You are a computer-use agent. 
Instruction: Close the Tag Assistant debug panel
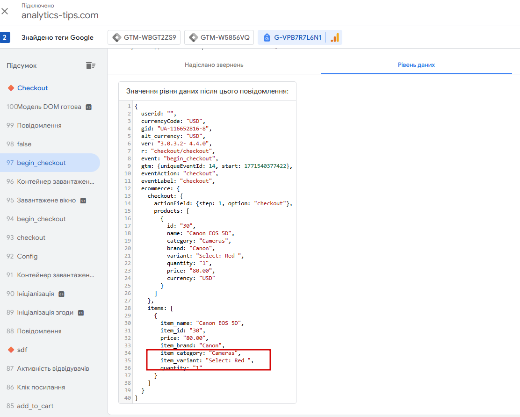(5, 11)
